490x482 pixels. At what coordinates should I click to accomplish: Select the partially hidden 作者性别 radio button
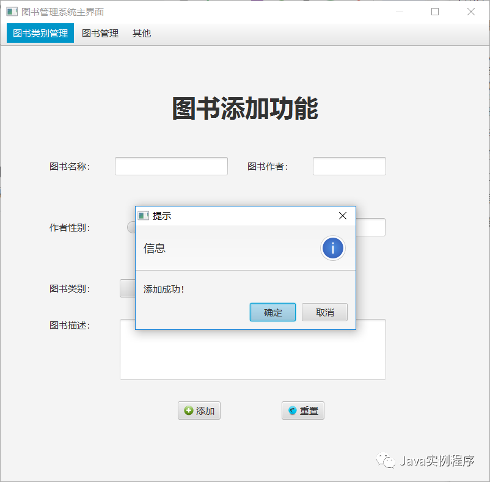click(131, 227)
